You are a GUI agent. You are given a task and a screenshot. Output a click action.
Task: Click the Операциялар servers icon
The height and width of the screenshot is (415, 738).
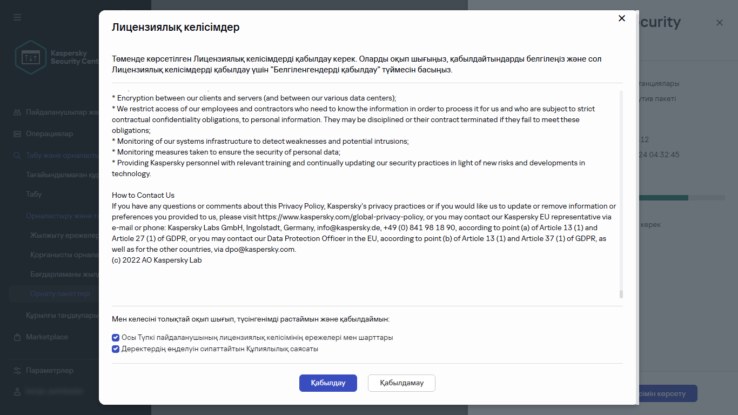point(17,133)
